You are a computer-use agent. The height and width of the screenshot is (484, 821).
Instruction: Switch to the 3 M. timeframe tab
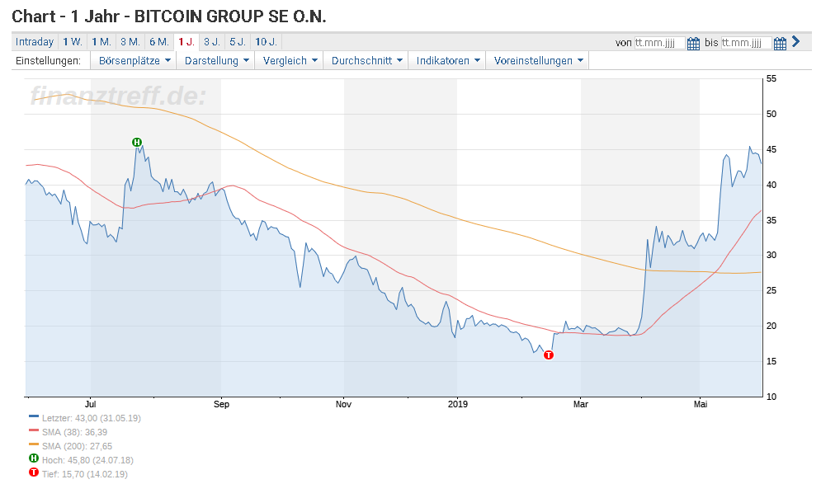[x=130, y=42]
